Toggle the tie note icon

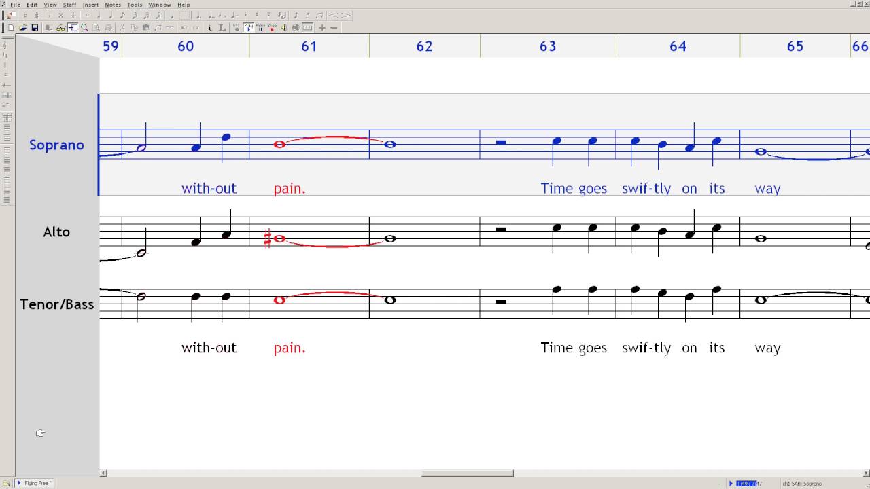tap(222, 15)
